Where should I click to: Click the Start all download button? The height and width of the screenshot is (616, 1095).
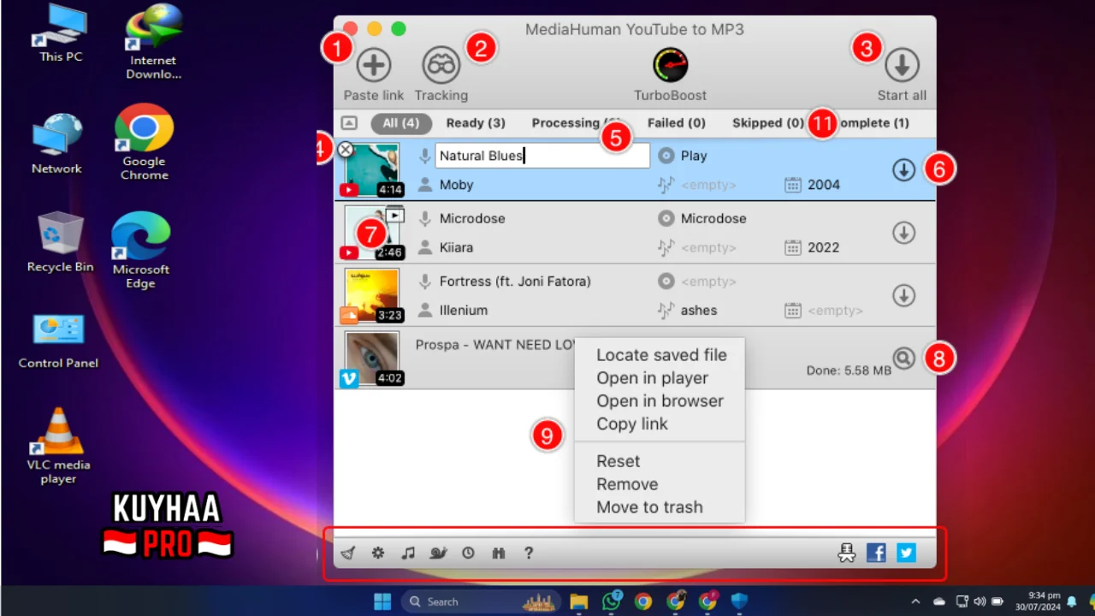click(x=902, y=75)
